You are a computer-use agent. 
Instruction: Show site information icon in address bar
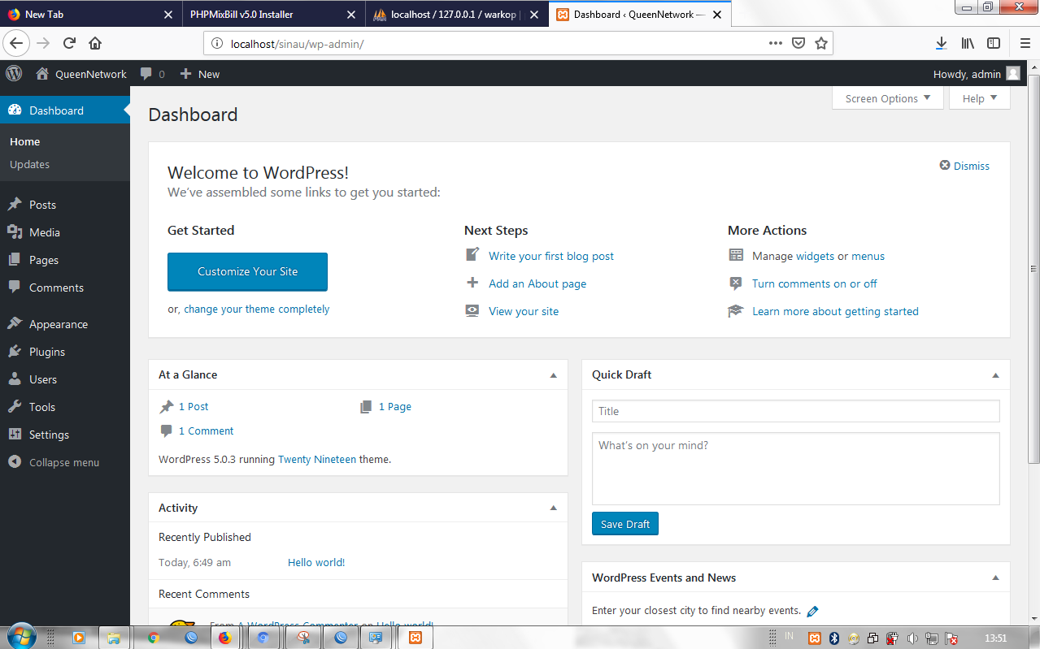click(x=216, y=44)
